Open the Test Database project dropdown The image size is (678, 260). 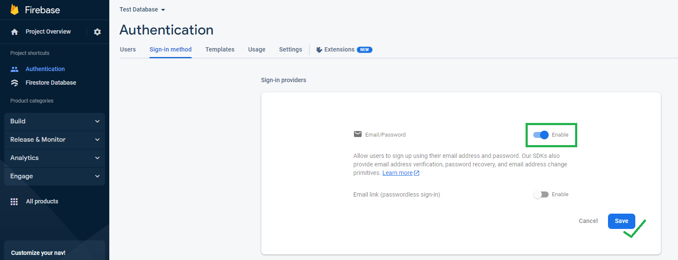(142, 9)
